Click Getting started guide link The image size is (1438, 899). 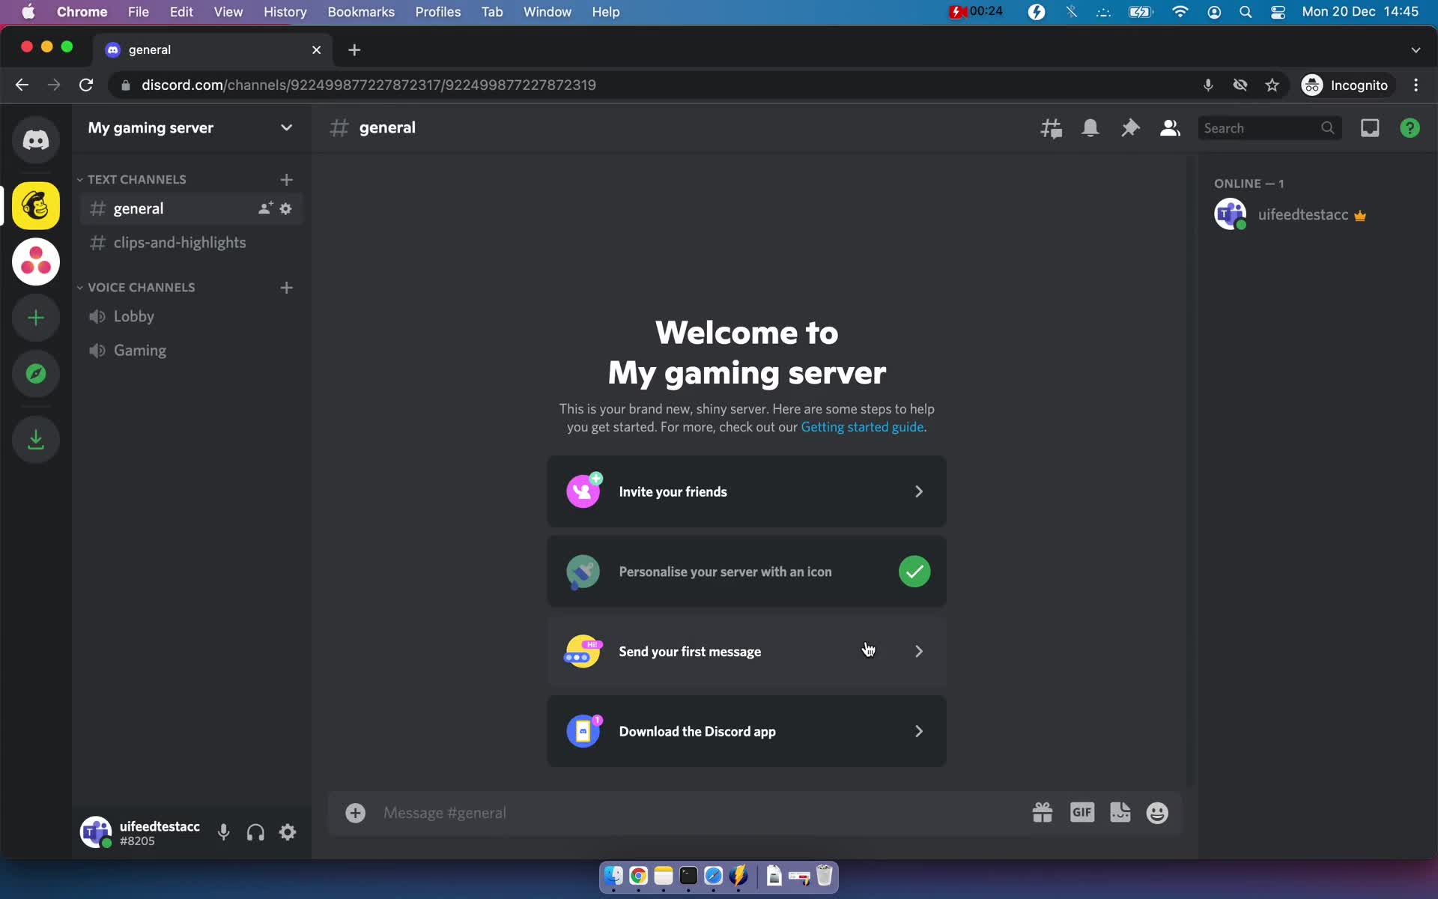click(x=861, y=426)
